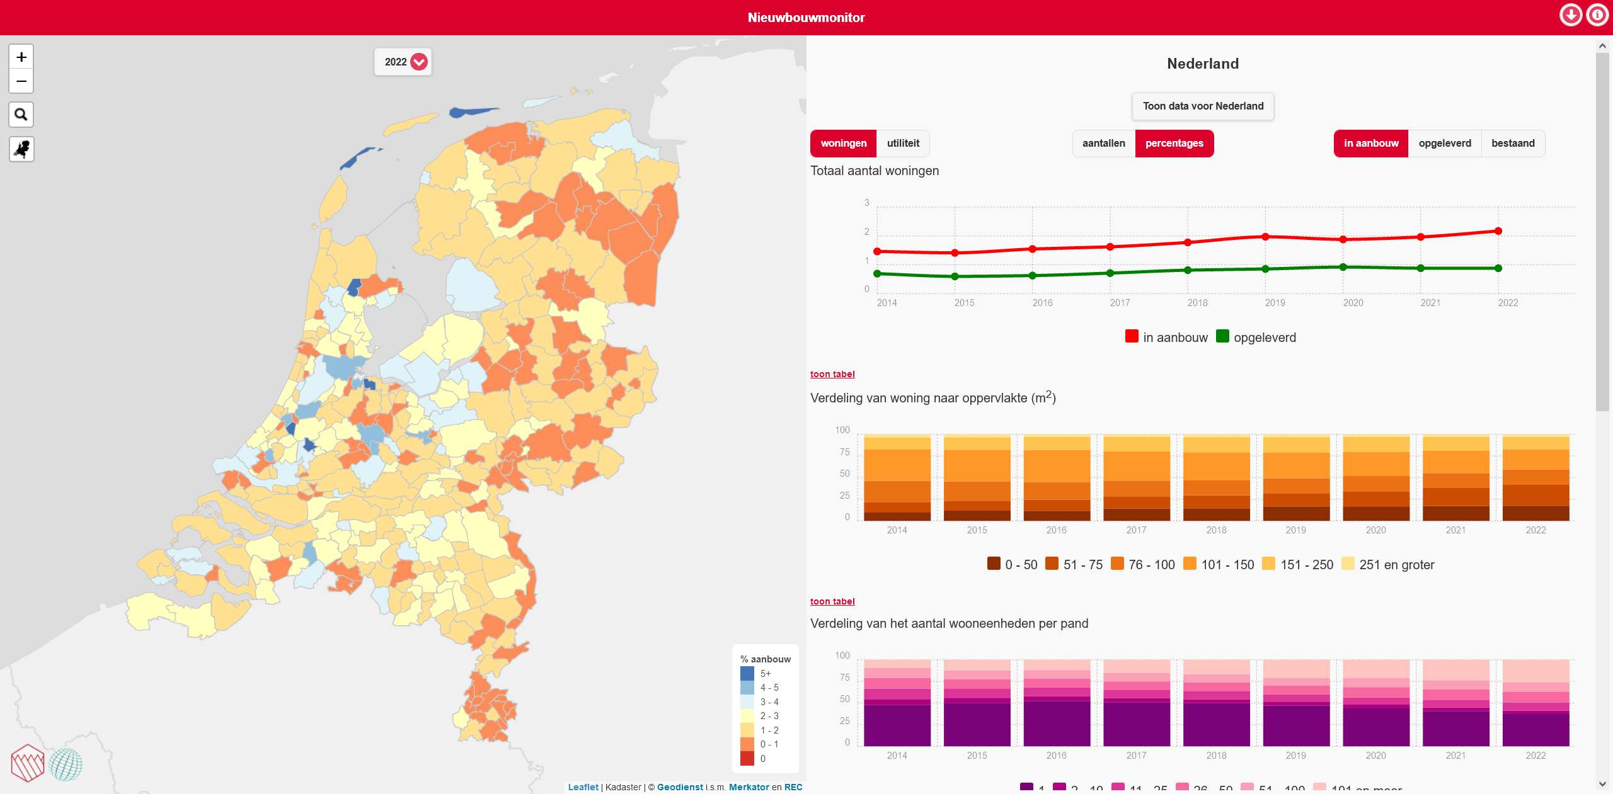Click the opgeleverd green legend swatch
The image size is (1613, 794).
pos(1222,336)
